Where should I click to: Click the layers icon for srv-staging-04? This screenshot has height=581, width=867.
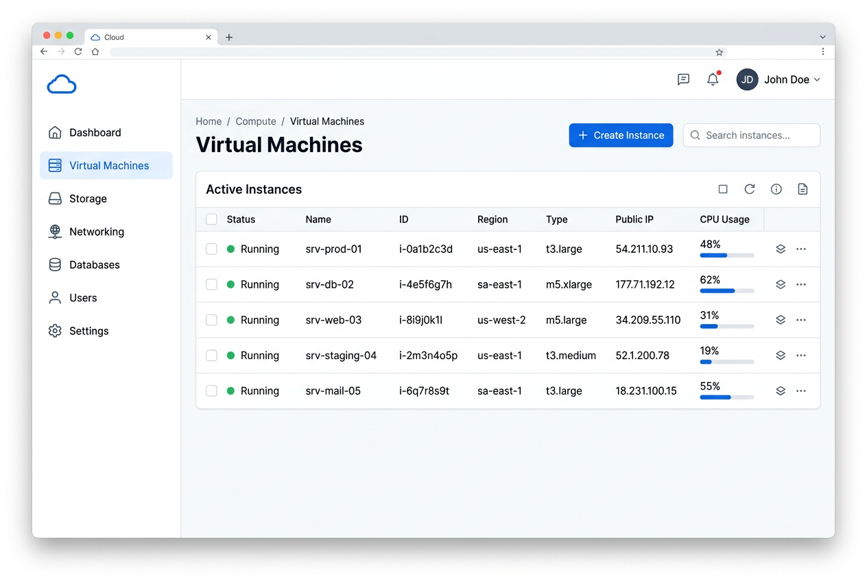point(781,356)
